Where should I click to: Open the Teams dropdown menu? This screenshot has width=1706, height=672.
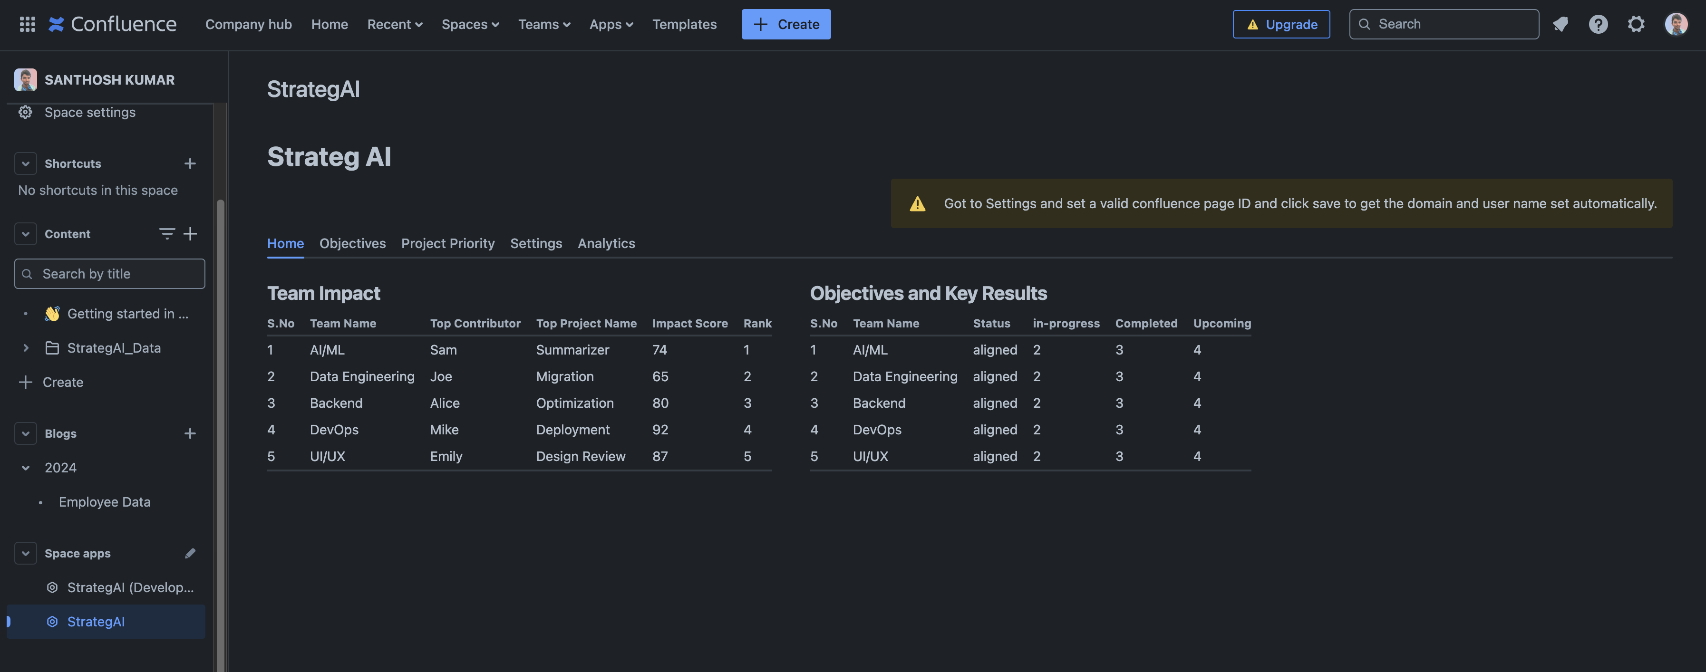pyautogui.click(x=544, y=25)
